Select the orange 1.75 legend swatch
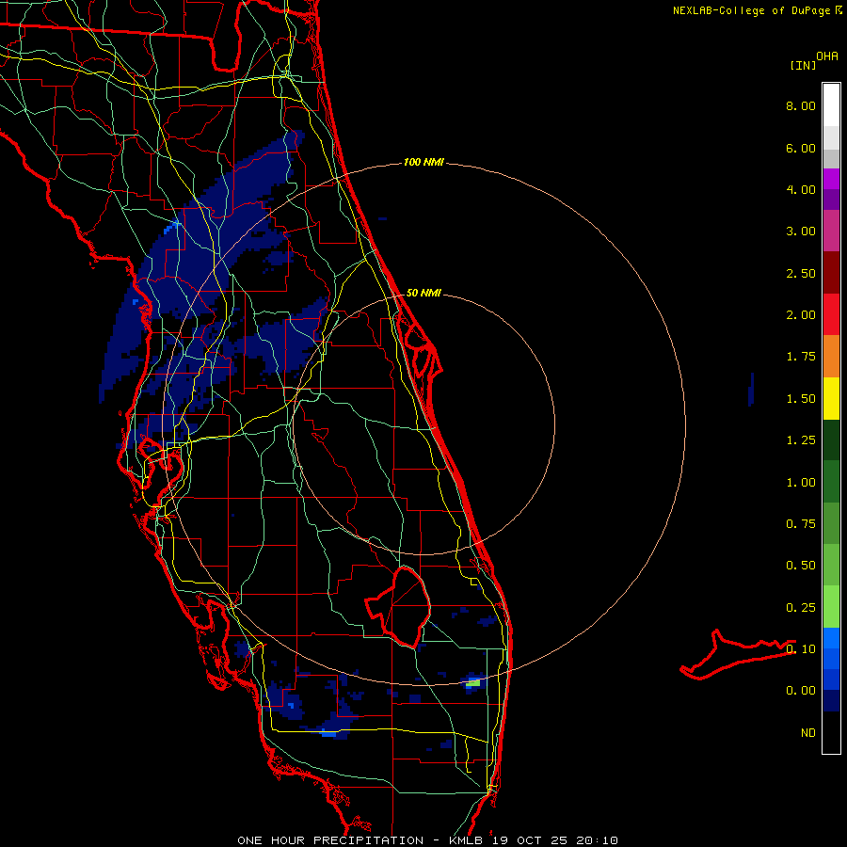 831,357
